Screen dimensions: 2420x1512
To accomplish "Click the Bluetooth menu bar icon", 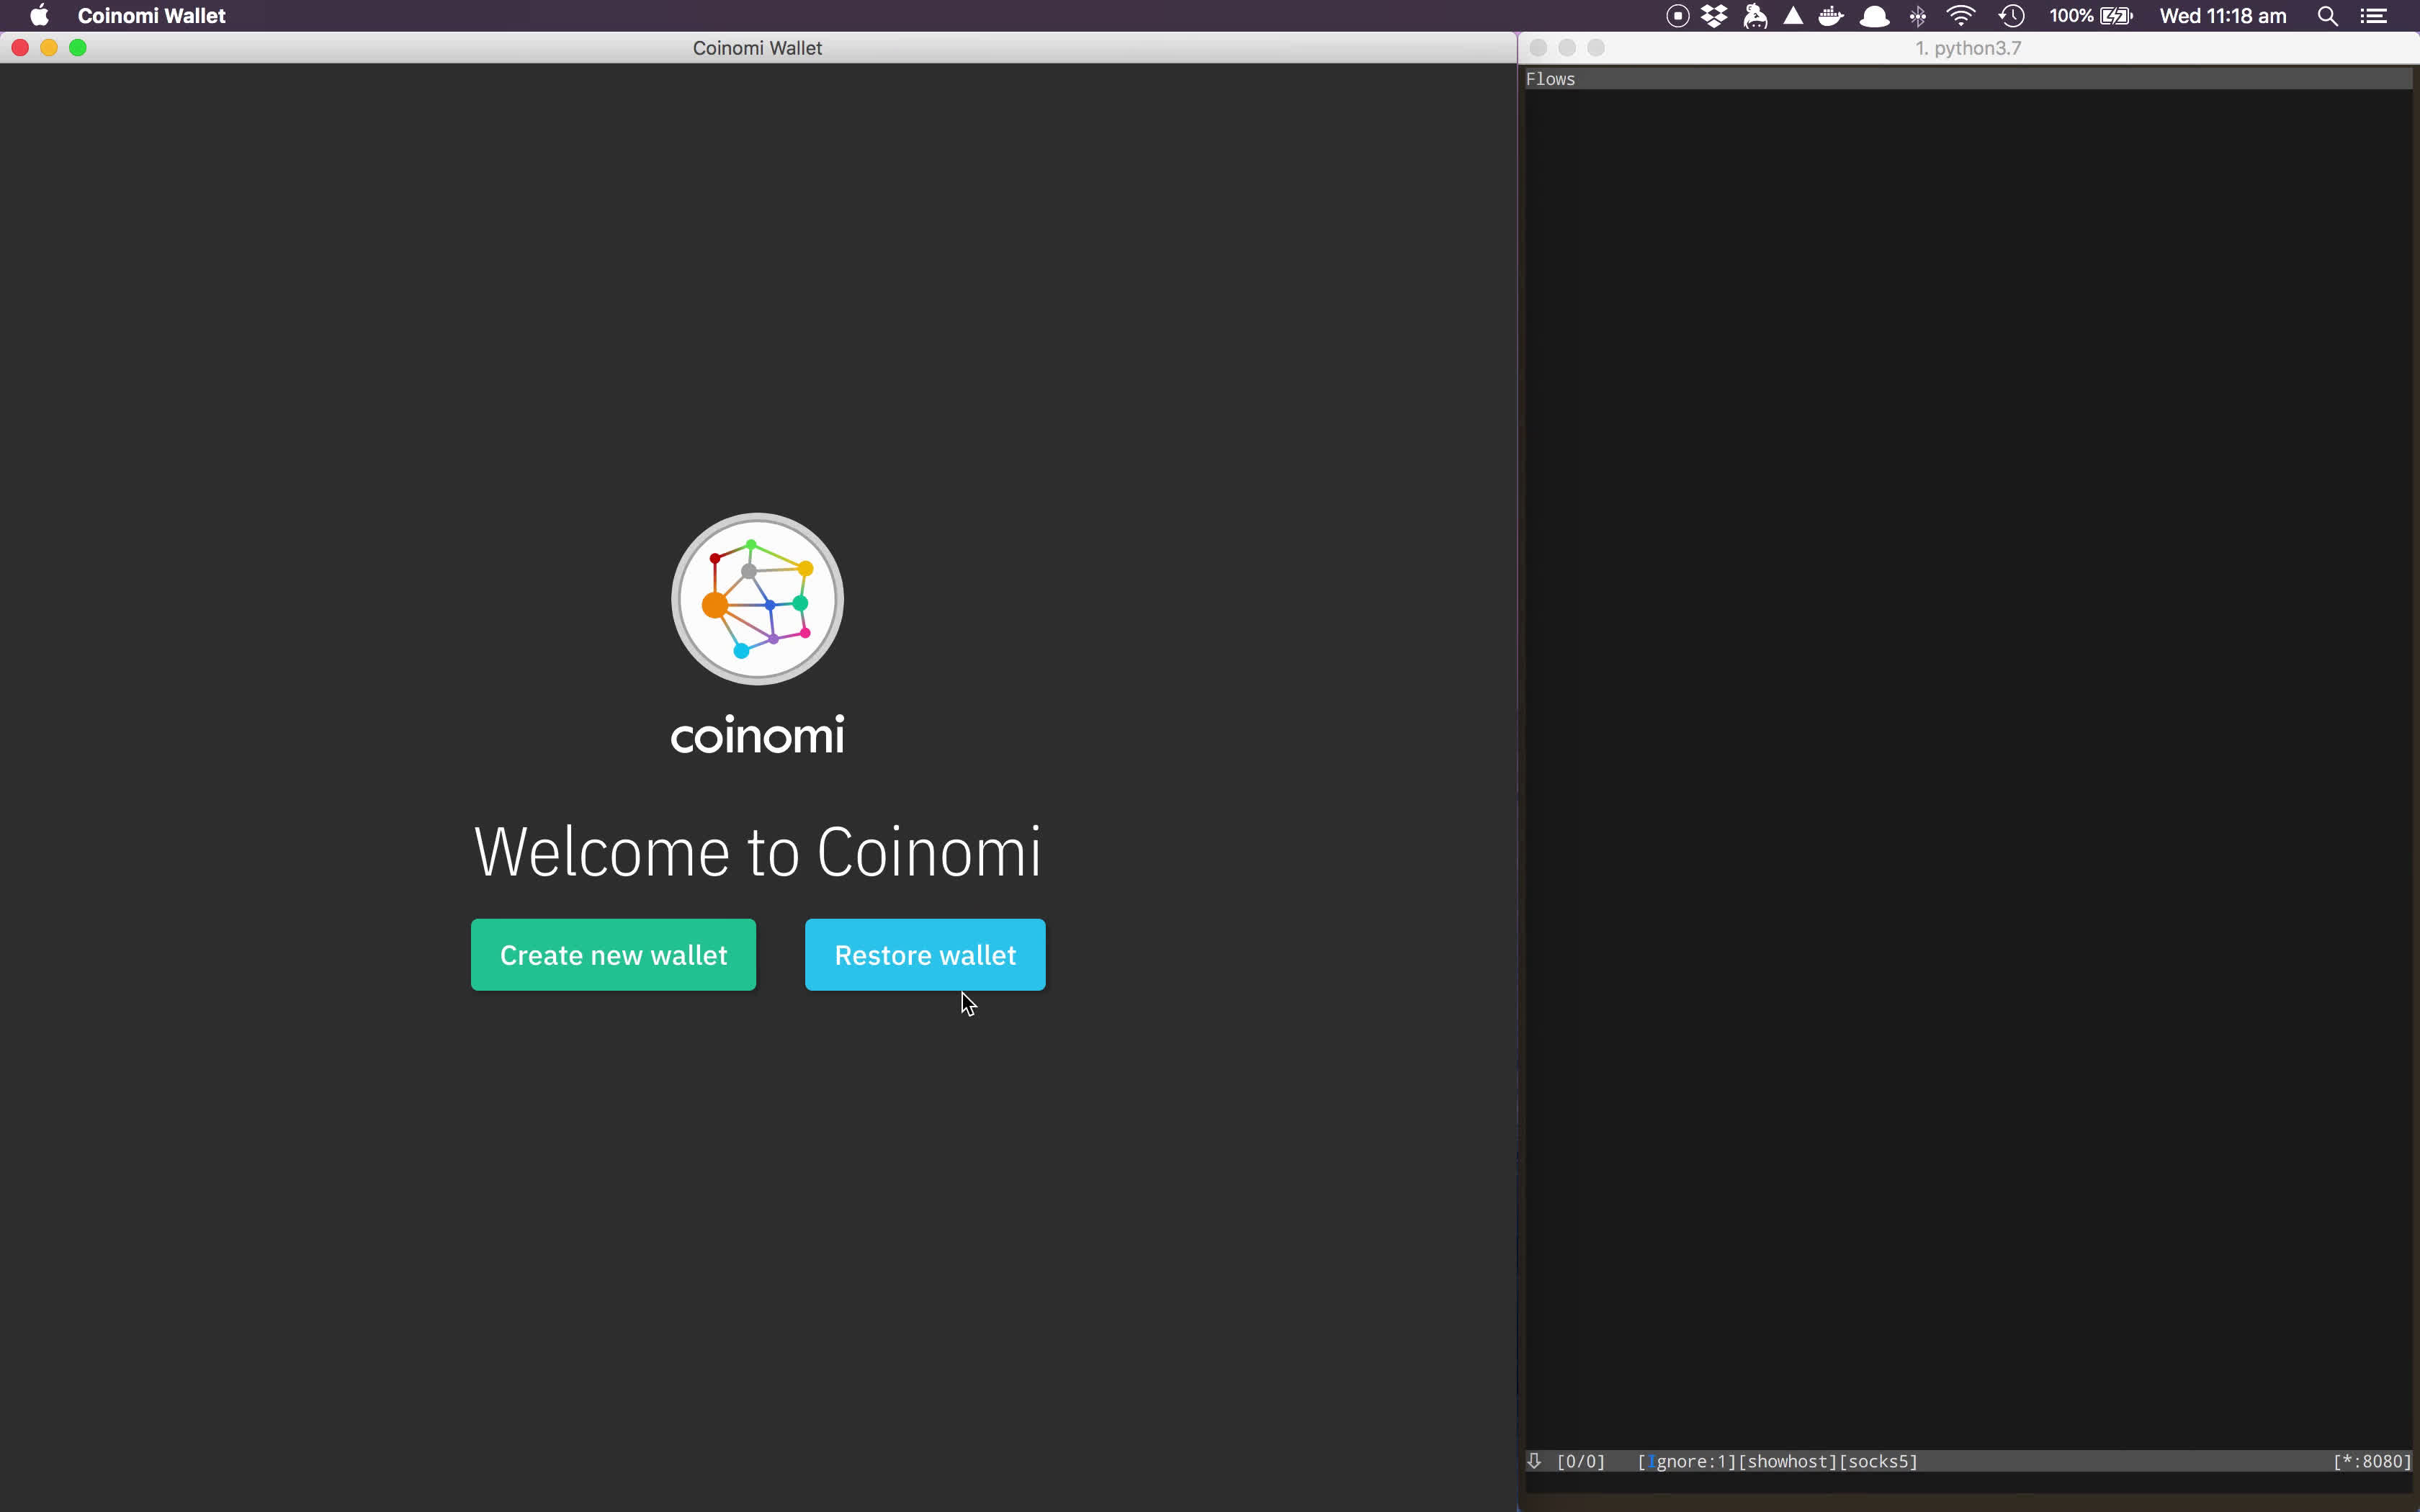I will pyautogui.click(x=1917, y=16).
